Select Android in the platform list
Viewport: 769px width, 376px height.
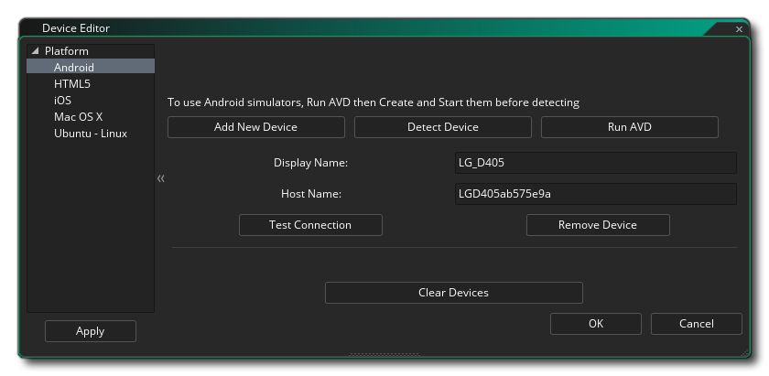tap(91, 67)
